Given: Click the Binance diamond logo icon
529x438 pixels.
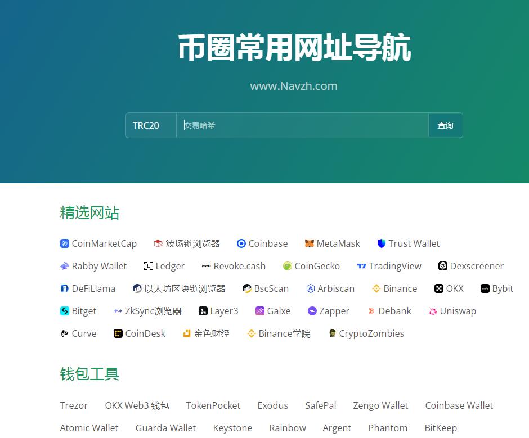Looking at the screenshot, I should point(376,288).
